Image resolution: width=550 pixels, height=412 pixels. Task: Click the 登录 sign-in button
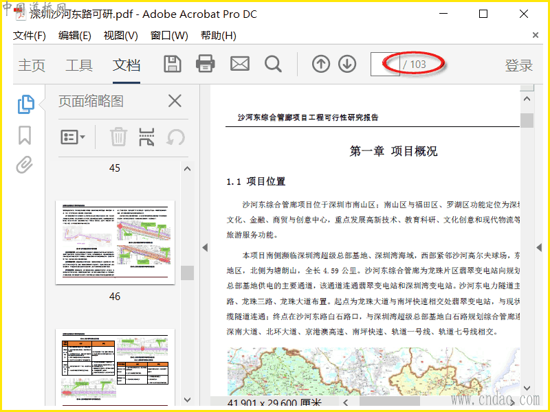pyautogui.click(x=519, y=65)
